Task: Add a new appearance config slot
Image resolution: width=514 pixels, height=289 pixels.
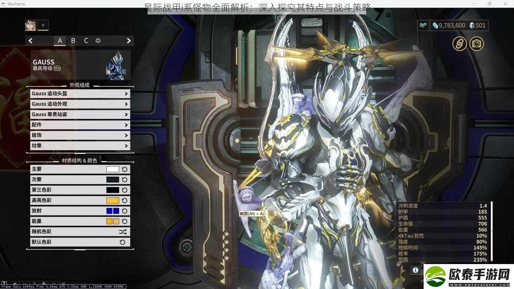Action: coord(98,40)
